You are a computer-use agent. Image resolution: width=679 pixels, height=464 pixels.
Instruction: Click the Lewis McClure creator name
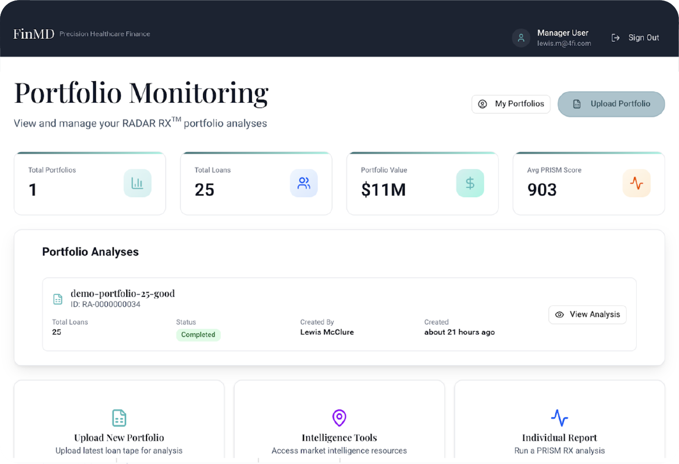[327, 332]
